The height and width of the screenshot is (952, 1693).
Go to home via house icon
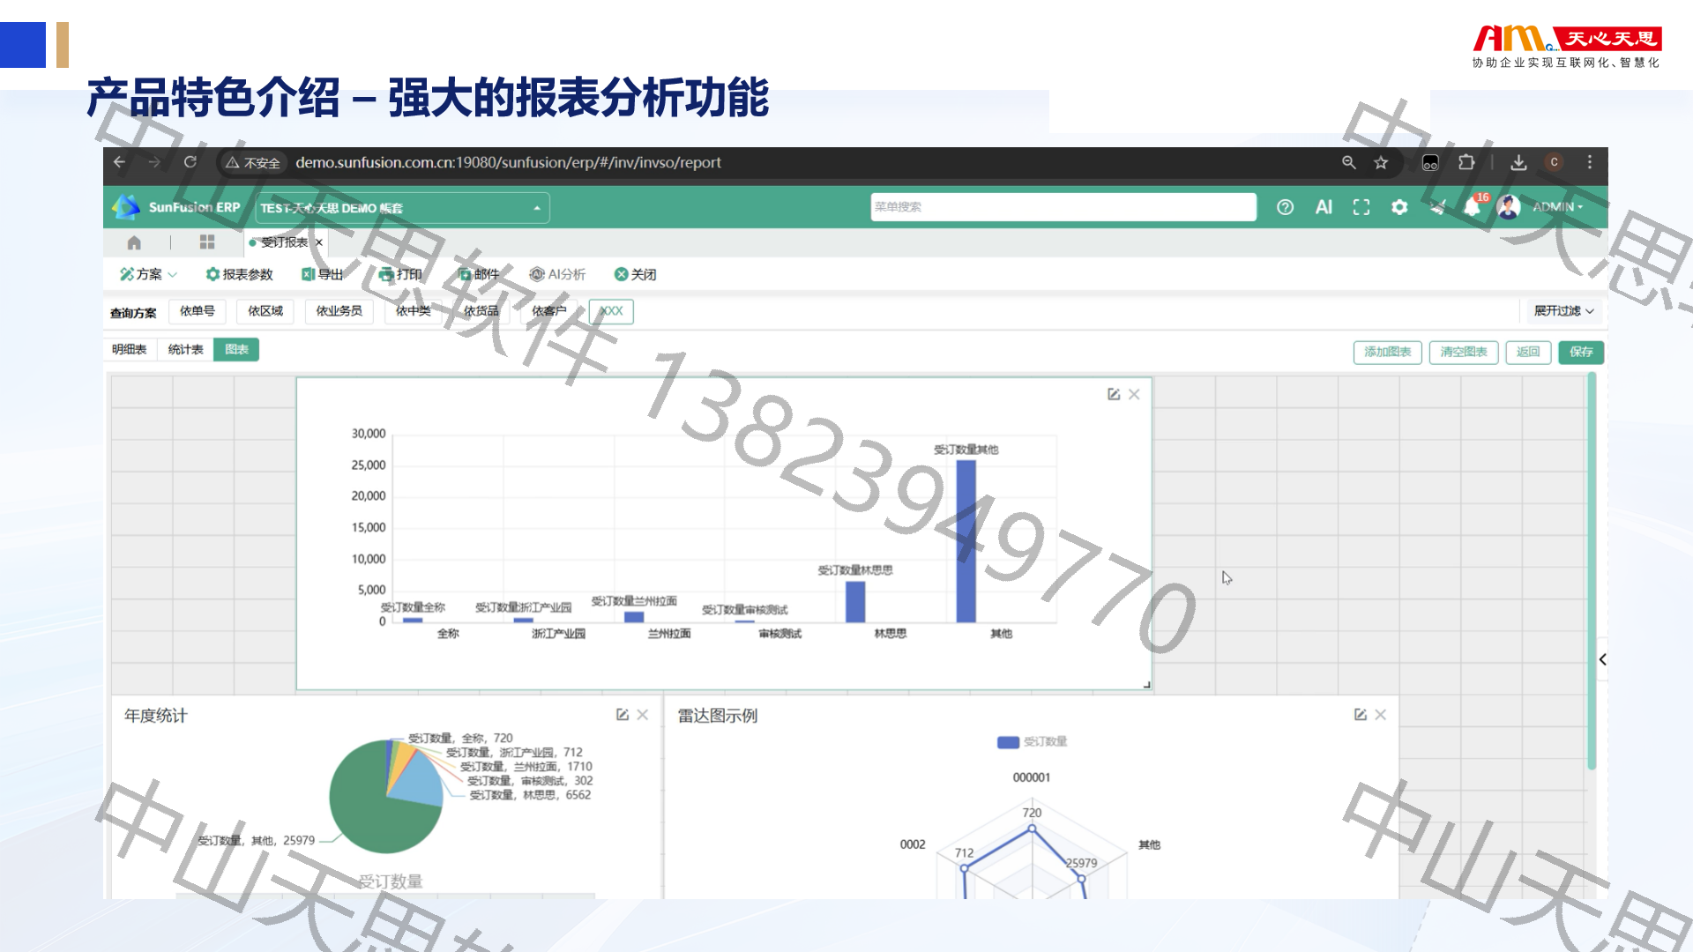[x=134, y=242]
